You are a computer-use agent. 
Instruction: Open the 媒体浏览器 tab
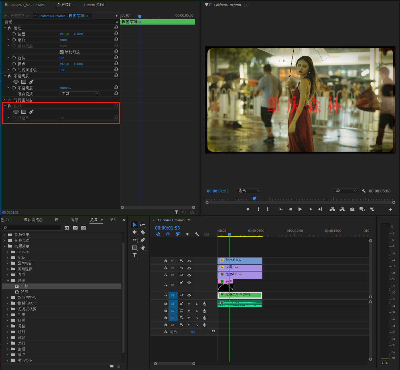(33, 220)
